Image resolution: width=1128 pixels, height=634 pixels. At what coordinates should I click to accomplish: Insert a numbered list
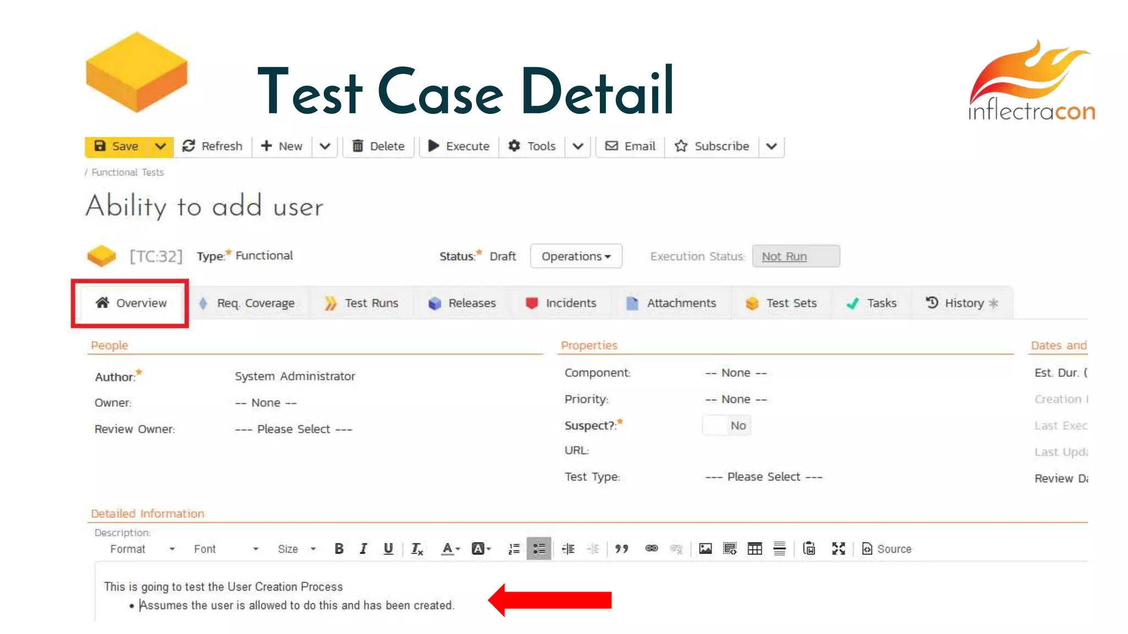pos(514,549)
